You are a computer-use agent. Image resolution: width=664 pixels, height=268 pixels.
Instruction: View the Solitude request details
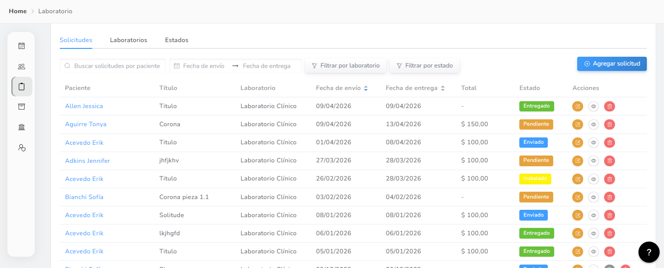click(593, 215)
